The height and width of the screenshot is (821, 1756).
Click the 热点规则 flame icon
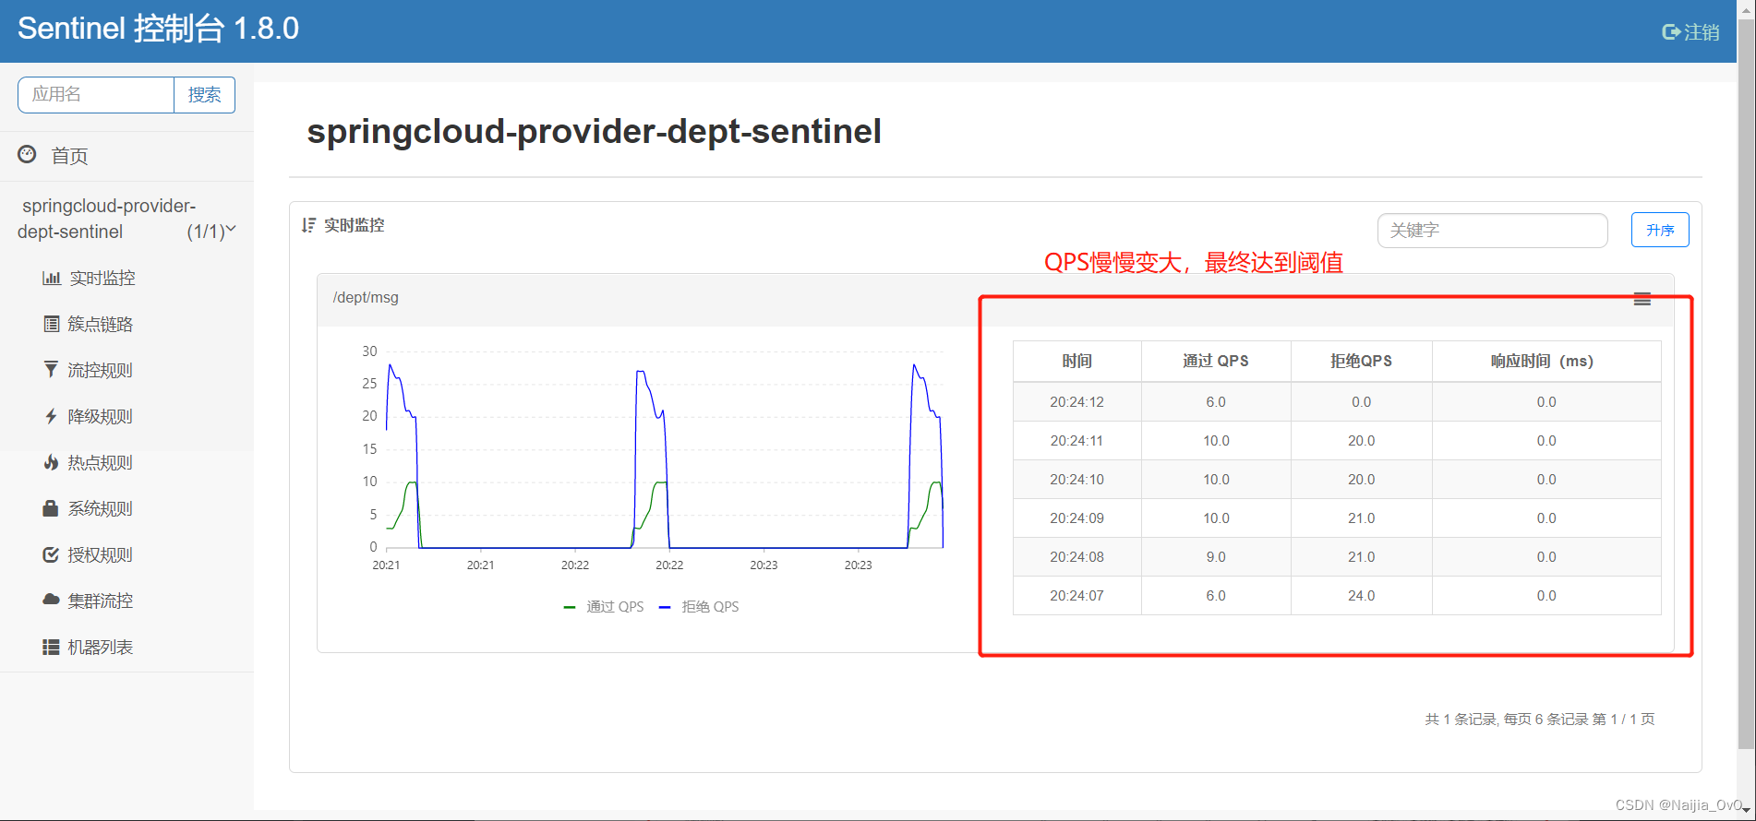coord(52,462)
